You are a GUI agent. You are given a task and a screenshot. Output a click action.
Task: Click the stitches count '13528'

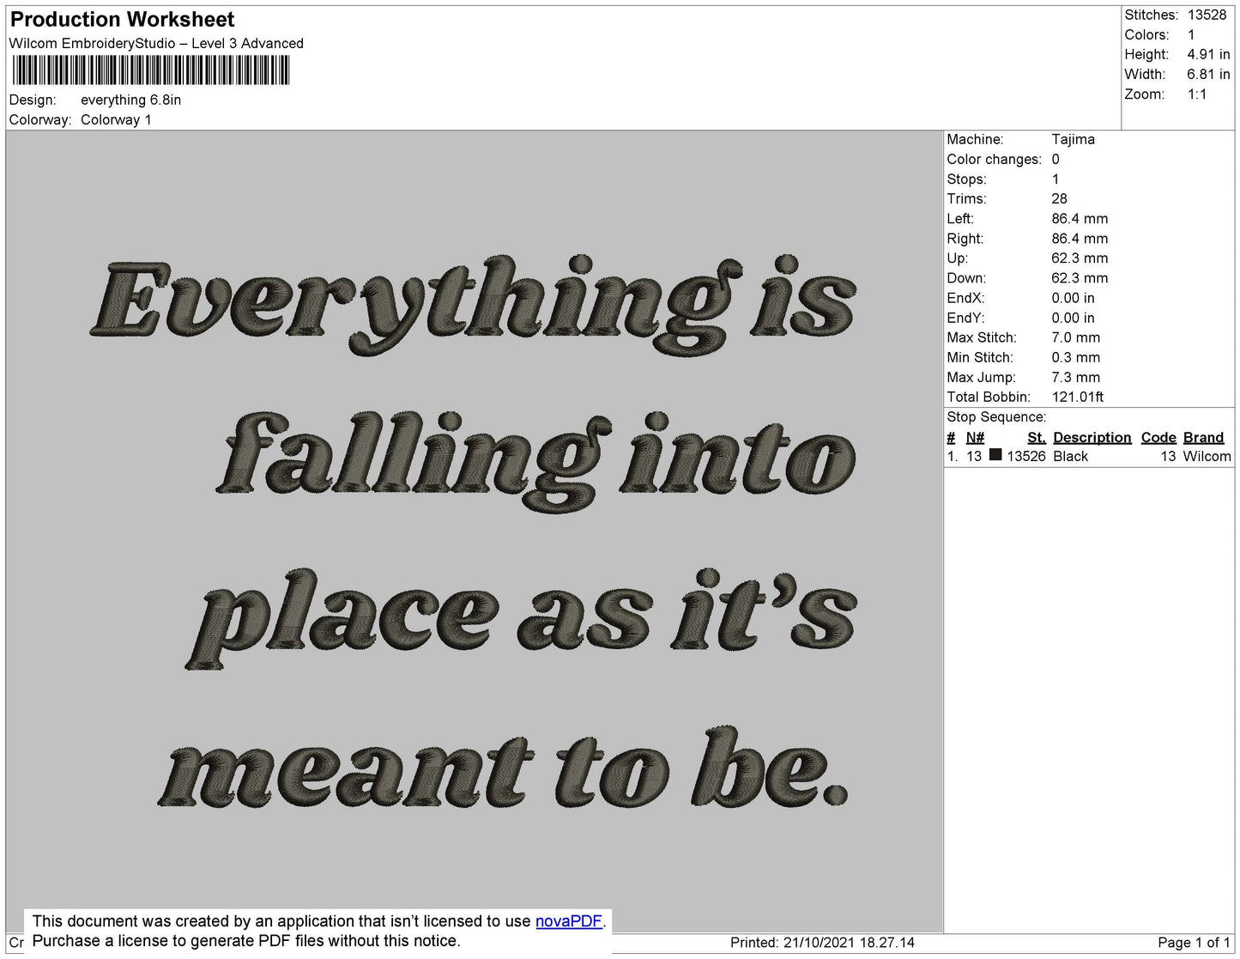(1207, 15)
